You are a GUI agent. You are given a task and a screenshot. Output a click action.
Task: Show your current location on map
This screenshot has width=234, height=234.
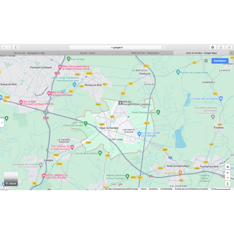click(228, 167)
